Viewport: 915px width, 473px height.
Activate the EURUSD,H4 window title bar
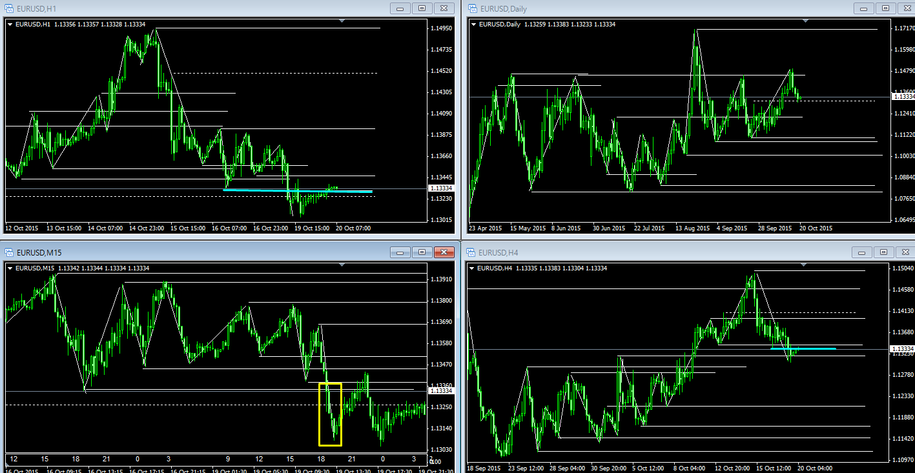click(x=646, y=252)
